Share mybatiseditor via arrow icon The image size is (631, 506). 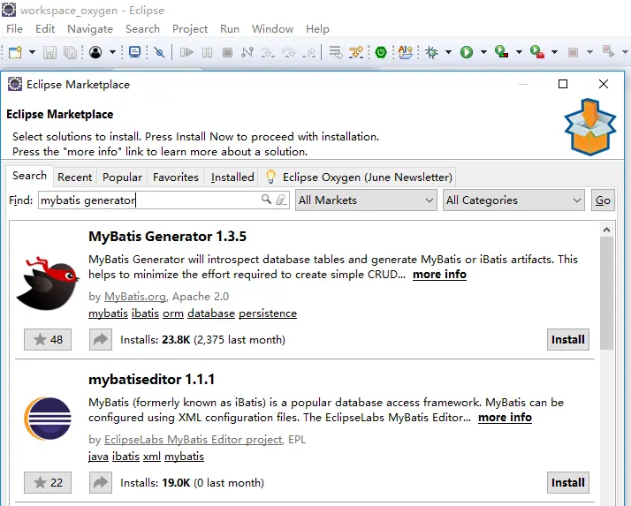101,483
